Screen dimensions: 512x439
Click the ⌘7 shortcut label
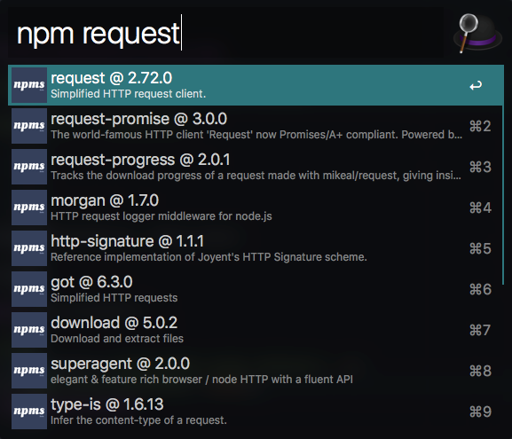point(480,330)
